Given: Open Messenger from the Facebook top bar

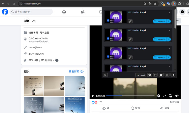Looking at the screenshot, I should [x=182, y=12].
